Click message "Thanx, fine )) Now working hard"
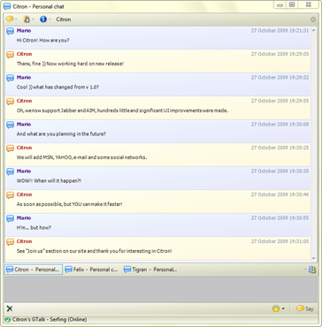 pyautogui.click(x=70, y=64)
